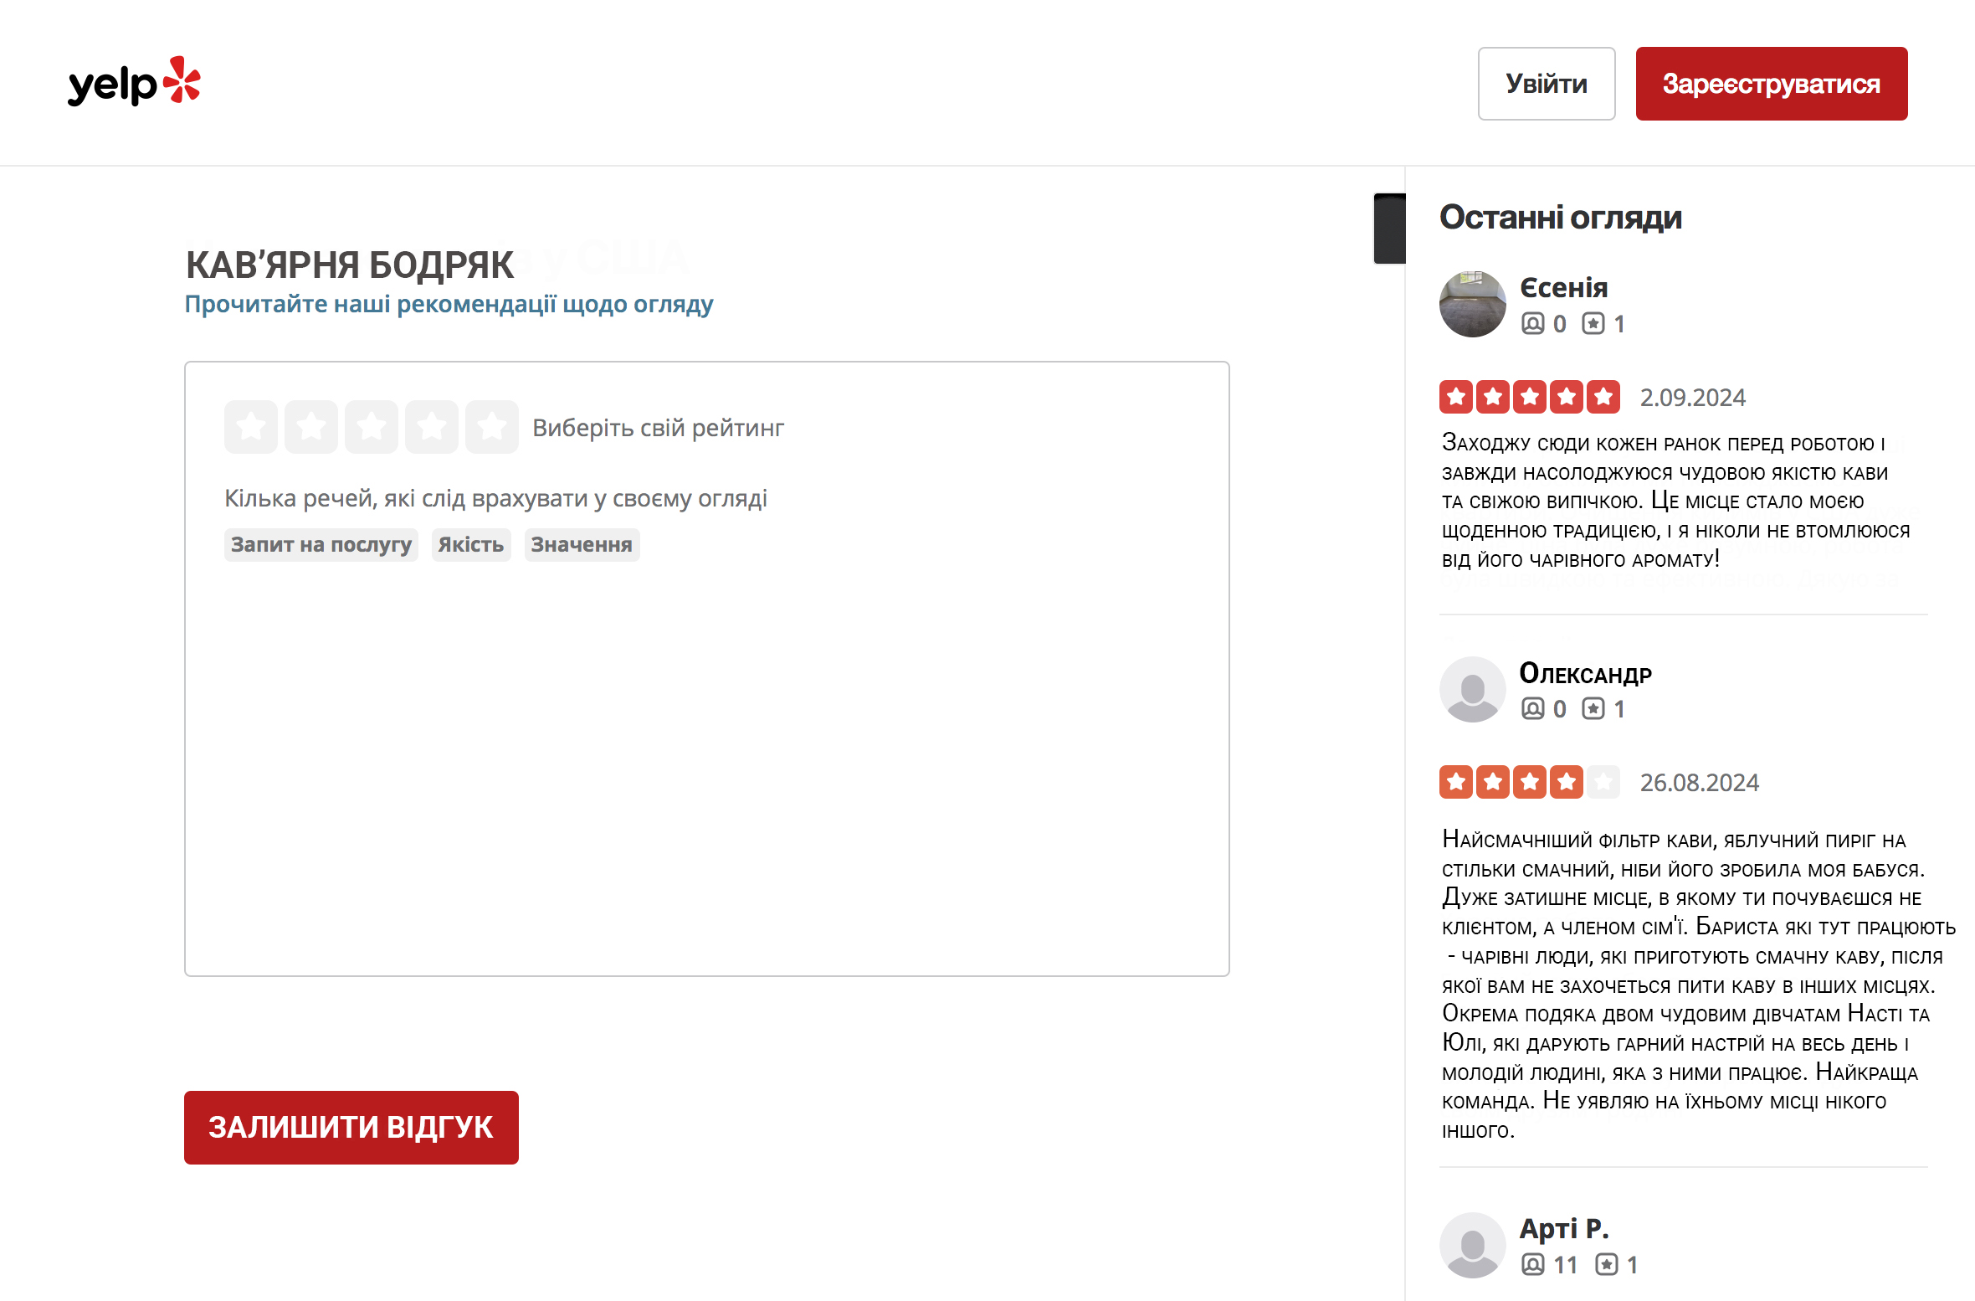Open Олександр's profile name

(1585, 673)
